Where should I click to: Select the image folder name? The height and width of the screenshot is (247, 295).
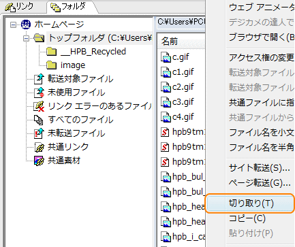(73, 65)
